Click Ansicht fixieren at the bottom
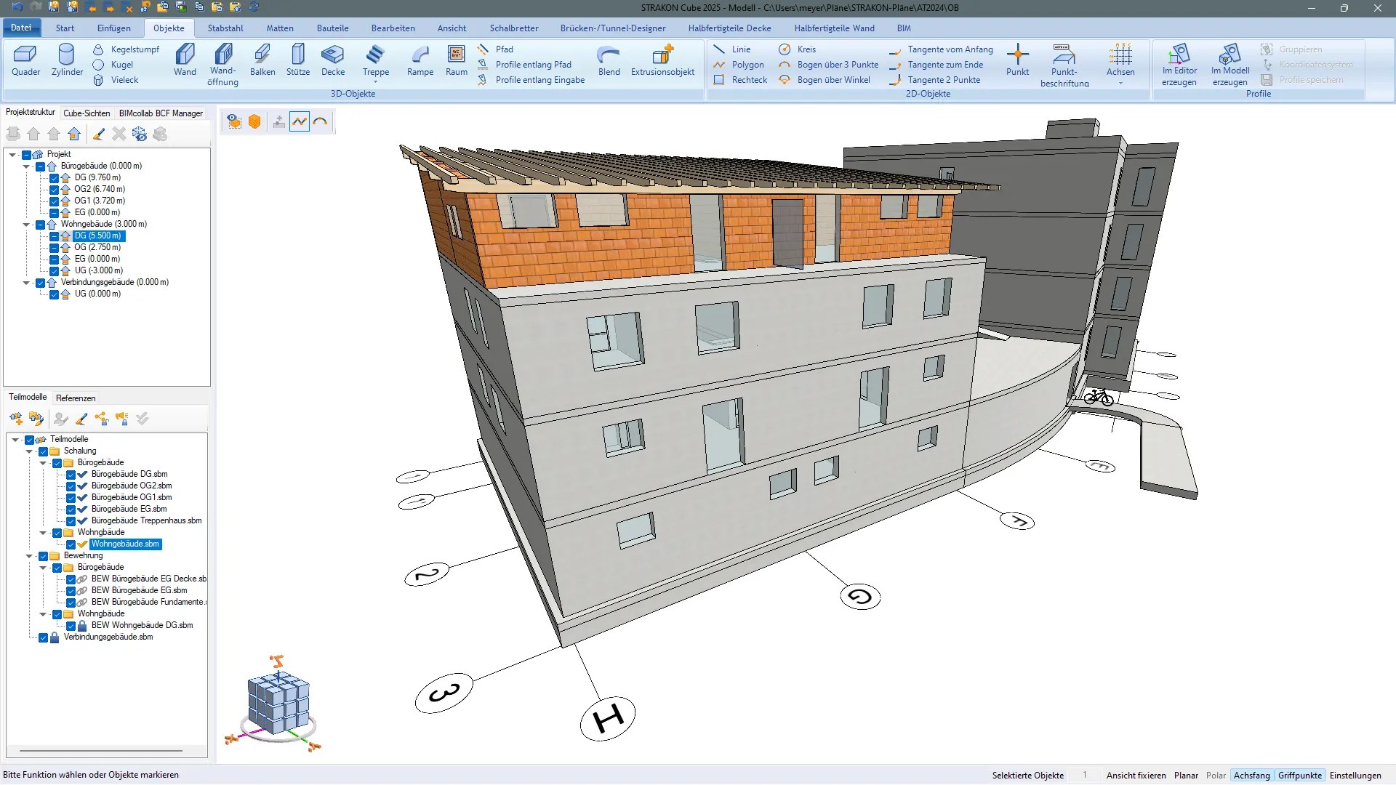Screen dimensions: 1396x785 1136,775
